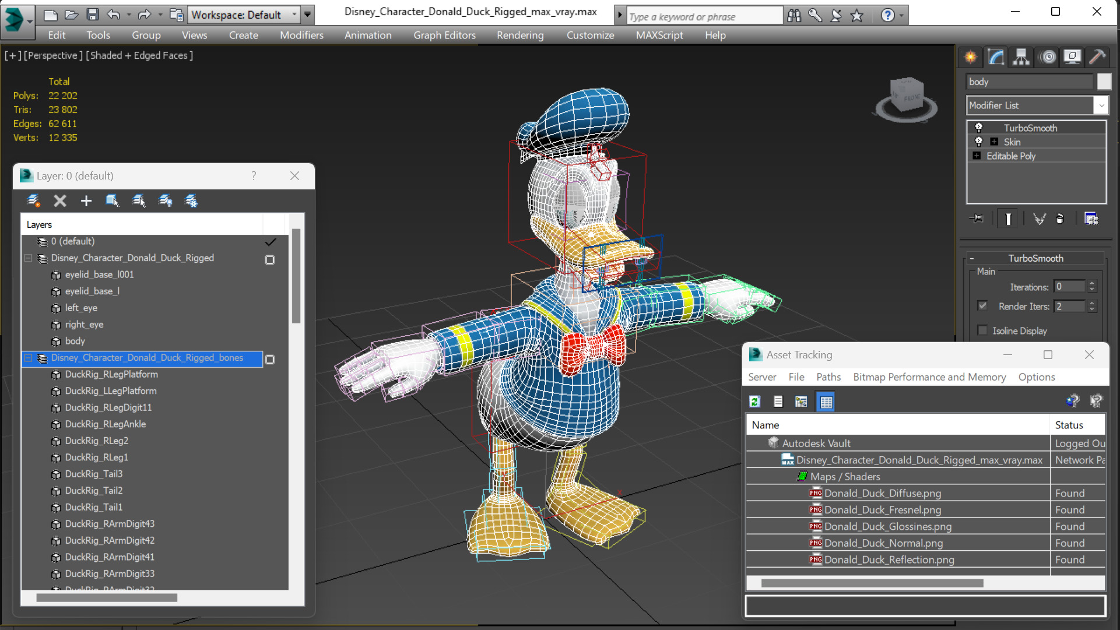The image size is (1120, 630).
Task: Click the Redo arrow icon
Action: pyautogui.click(x=145, y=15)
